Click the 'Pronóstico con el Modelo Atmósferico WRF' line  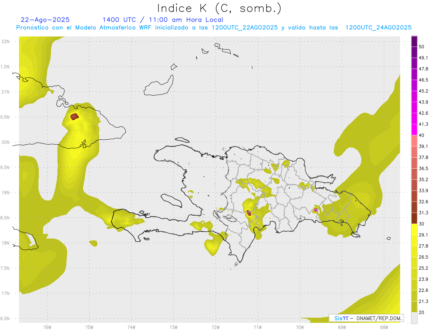[214, 28]
